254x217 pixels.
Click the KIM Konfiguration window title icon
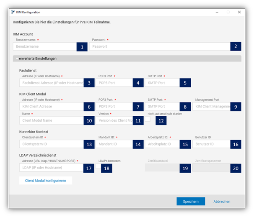pyautogui.click(x=12, y=12)
